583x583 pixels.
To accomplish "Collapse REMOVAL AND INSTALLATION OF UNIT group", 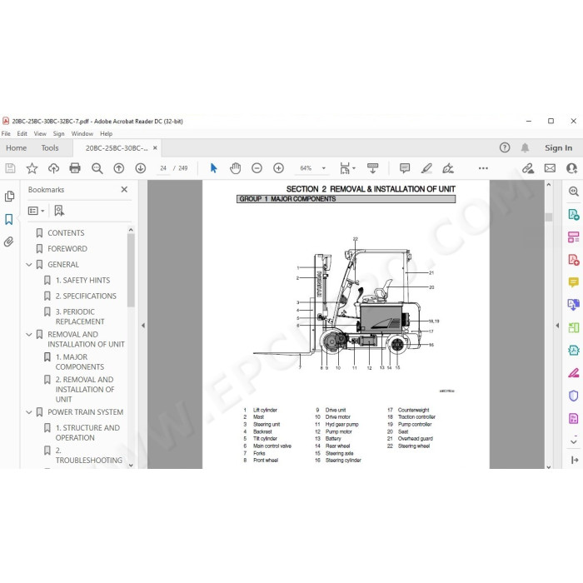I will (x=29, y=335).
